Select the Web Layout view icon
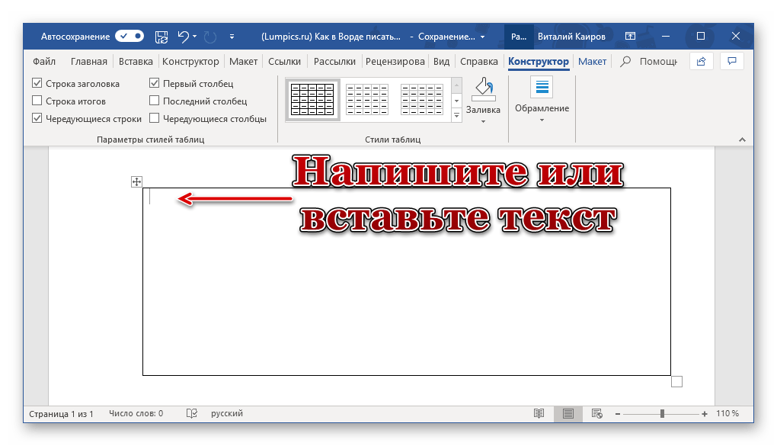 (x=596, y=413)
